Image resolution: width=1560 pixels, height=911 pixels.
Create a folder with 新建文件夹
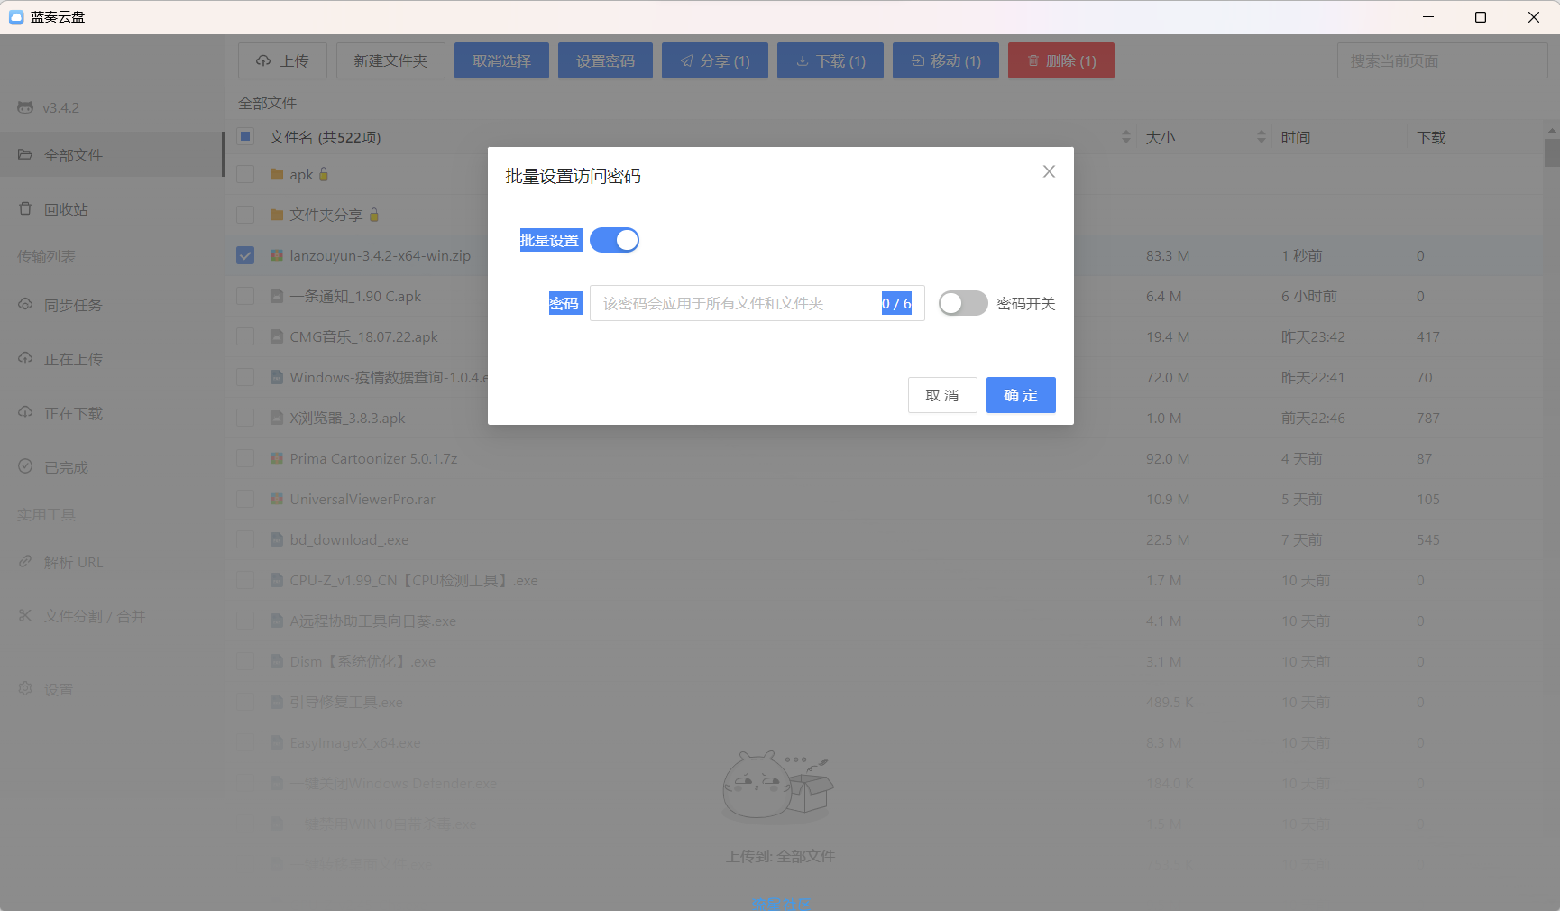(390, 60)
